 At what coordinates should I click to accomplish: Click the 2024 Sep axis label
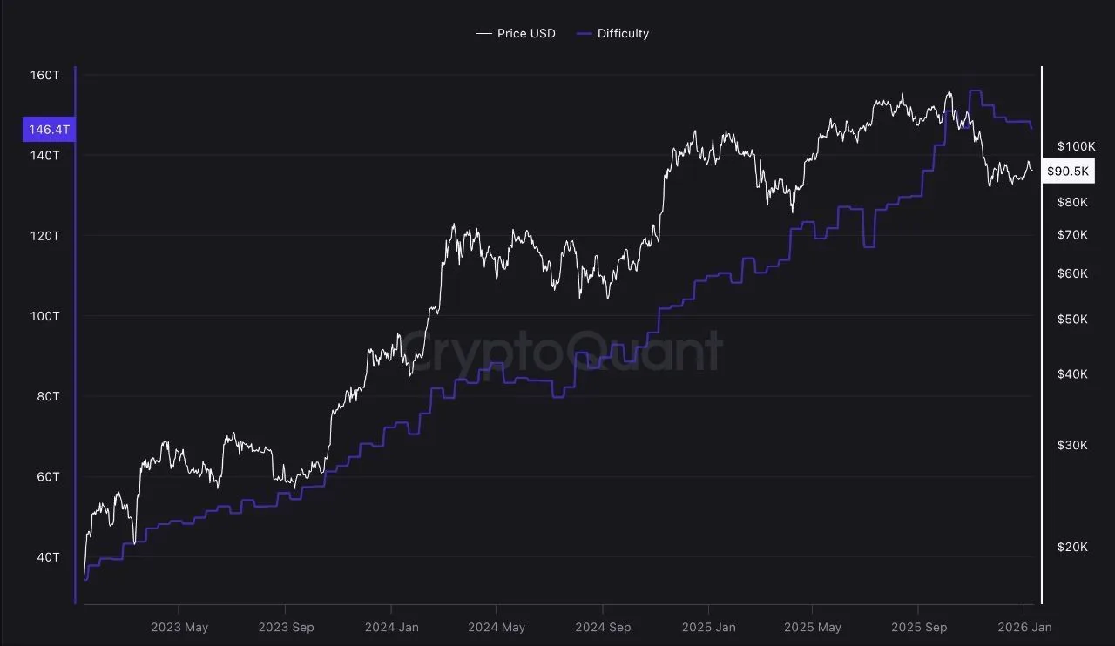(x=603, y=627)
